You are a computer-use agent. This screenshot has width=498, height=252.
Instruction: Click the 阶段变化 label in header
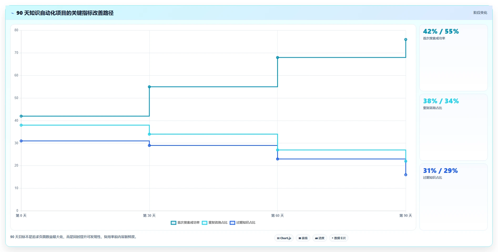point(480,13)
